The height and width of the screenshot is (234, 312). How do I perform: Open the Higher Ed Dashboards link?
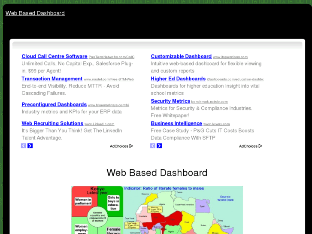pyautogui.click(x=178, y=79)
